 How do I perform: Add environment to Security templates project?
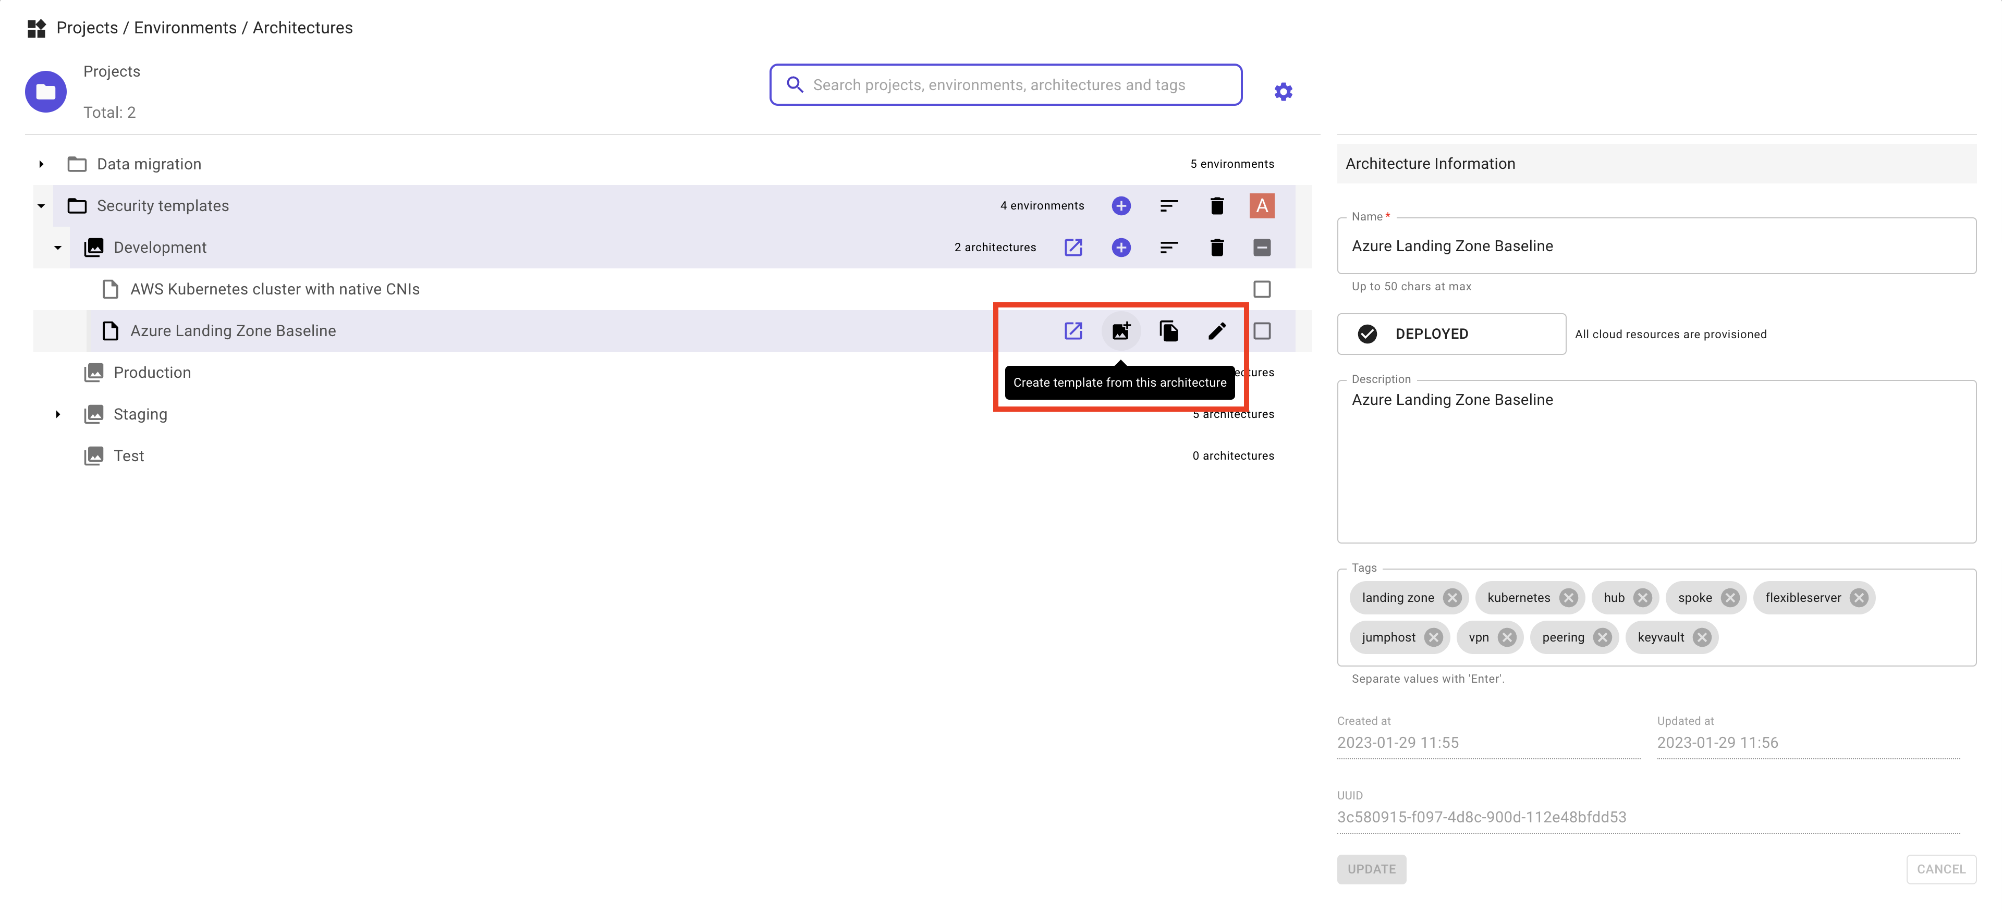(1121, 206)
